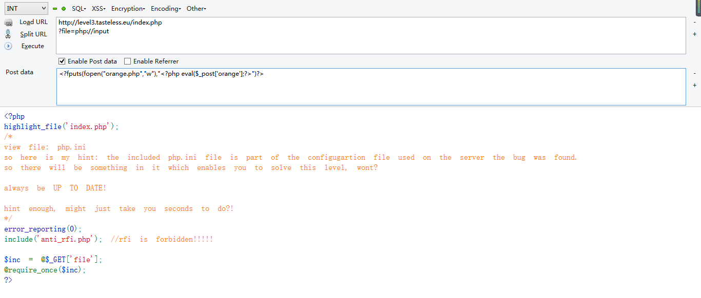Click the '?file=php://input' line in the URL box
Image resolution: width=701 pixels, height=298 pixels.
(84, 31)
